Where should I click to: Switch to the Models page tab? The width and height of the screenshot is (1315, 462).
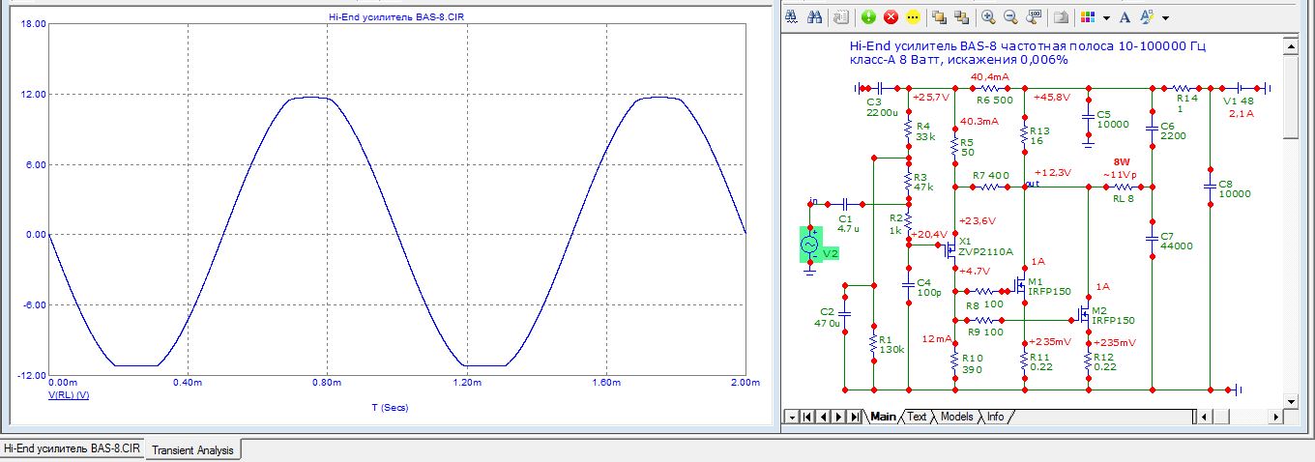[x=956, y=417]
